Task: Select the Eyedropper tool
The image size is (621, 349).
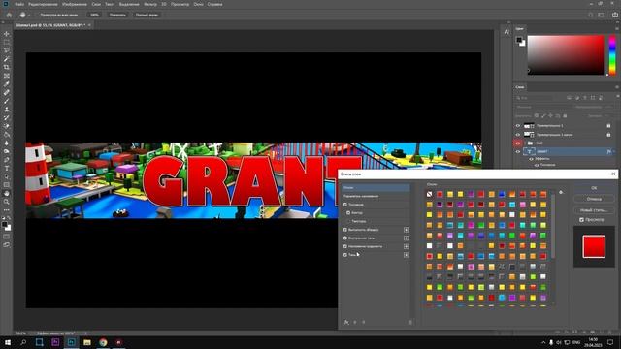Action: tap(7, 84)
